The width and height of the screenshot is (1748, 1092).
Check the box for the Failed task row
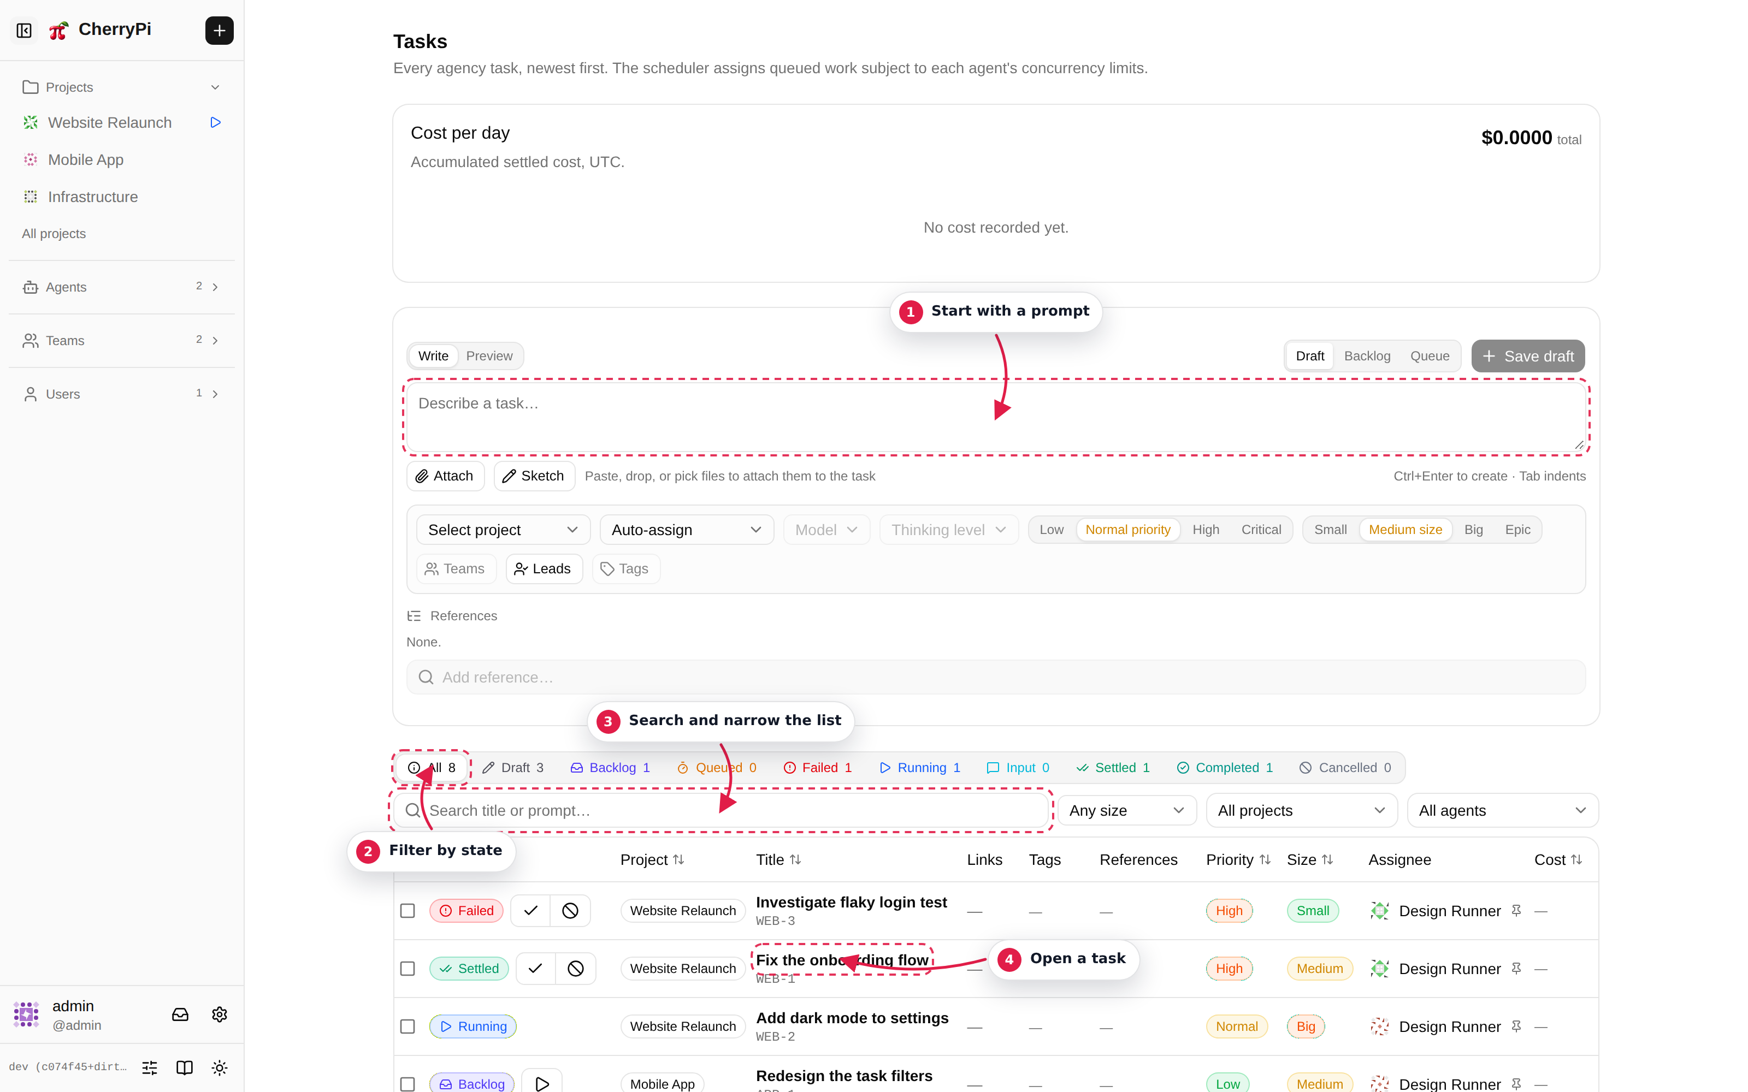click(x=408, y=911)
